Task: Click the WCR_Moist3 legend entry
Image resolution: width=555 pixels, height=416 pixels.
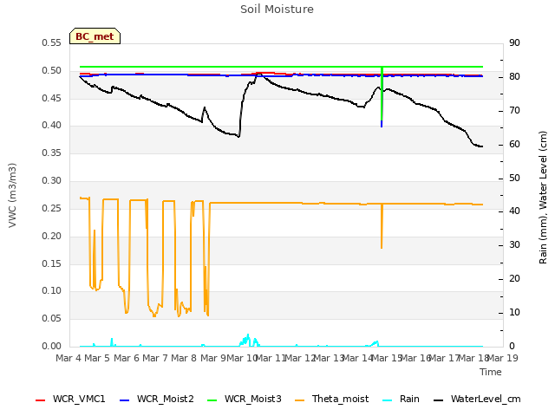Action: 245,400
